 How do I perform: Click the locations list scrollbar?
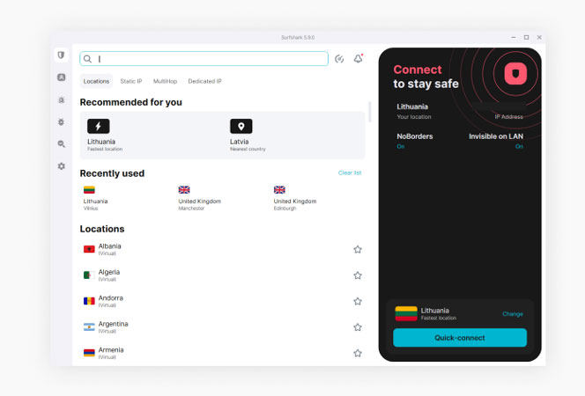pyautogui.click(x=370, y=112)
